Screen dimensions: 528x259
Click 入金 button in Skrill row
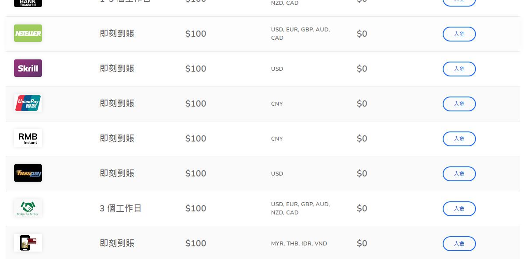coord(459,69)
